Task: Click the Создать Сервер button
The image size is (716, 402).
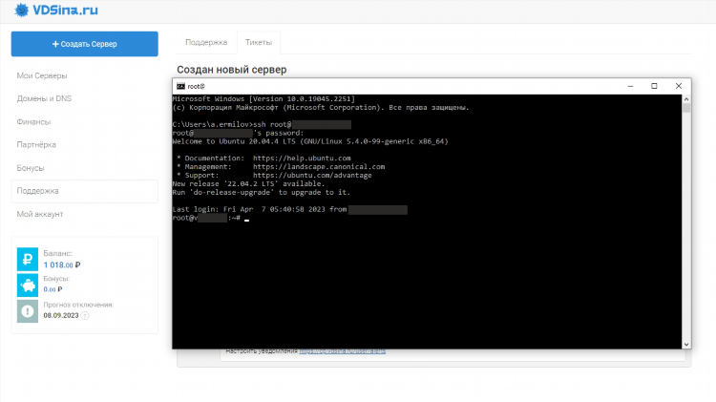Action: (84, 44)
